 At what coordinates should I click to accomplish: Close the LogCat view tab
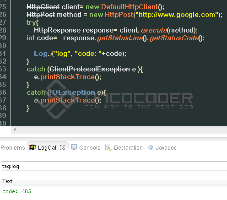point(62,147)
